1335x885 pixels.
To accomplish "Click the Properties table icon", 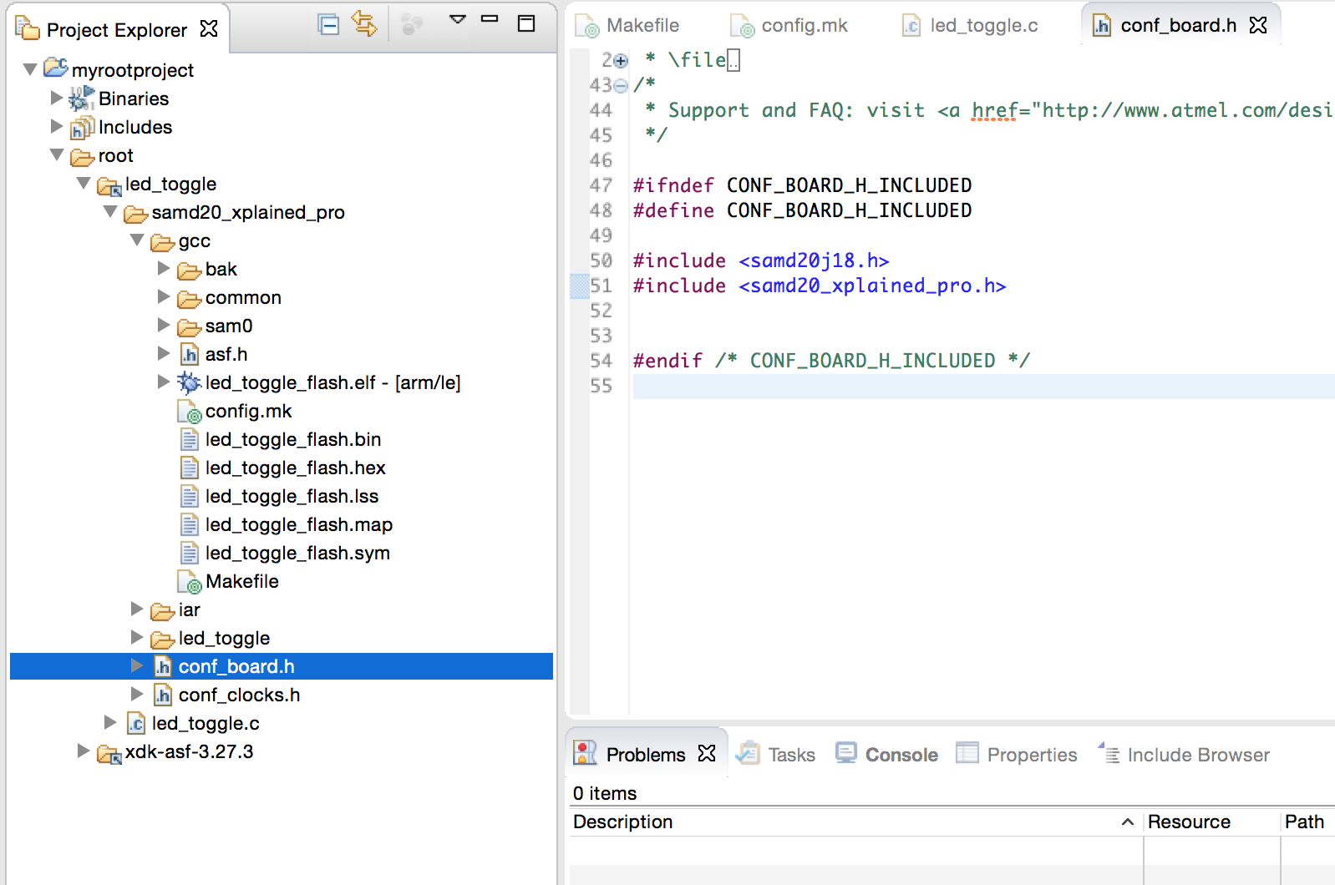I will click(967, 753).
